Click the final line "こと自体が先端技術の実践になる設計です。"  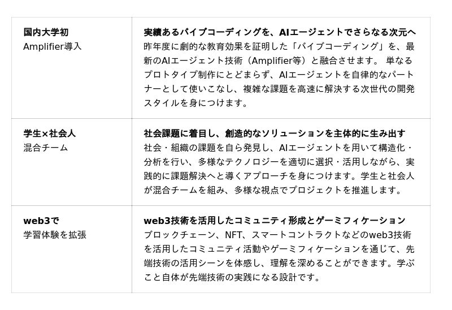pos(232,278)
